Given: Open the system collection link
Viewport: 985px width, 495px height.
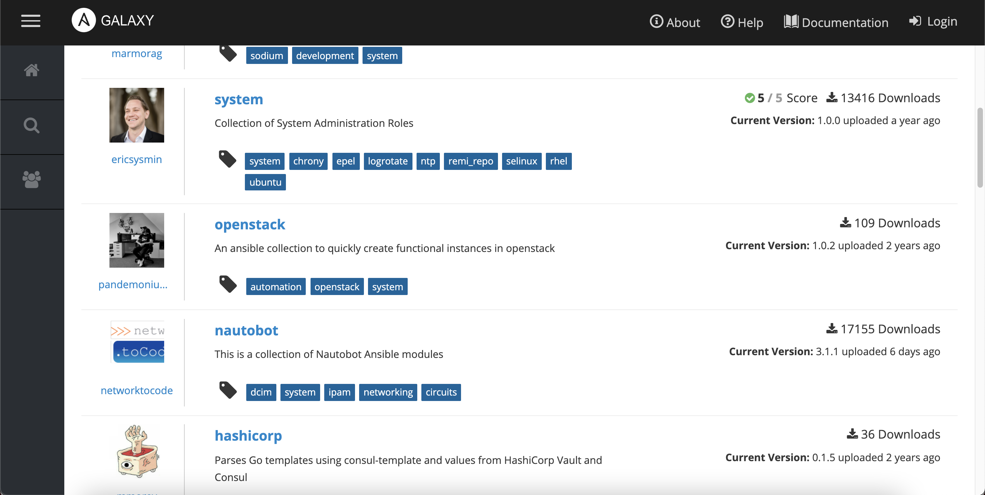Looking at the screenshot, I should pyautogui.click(x=239, y=99).
